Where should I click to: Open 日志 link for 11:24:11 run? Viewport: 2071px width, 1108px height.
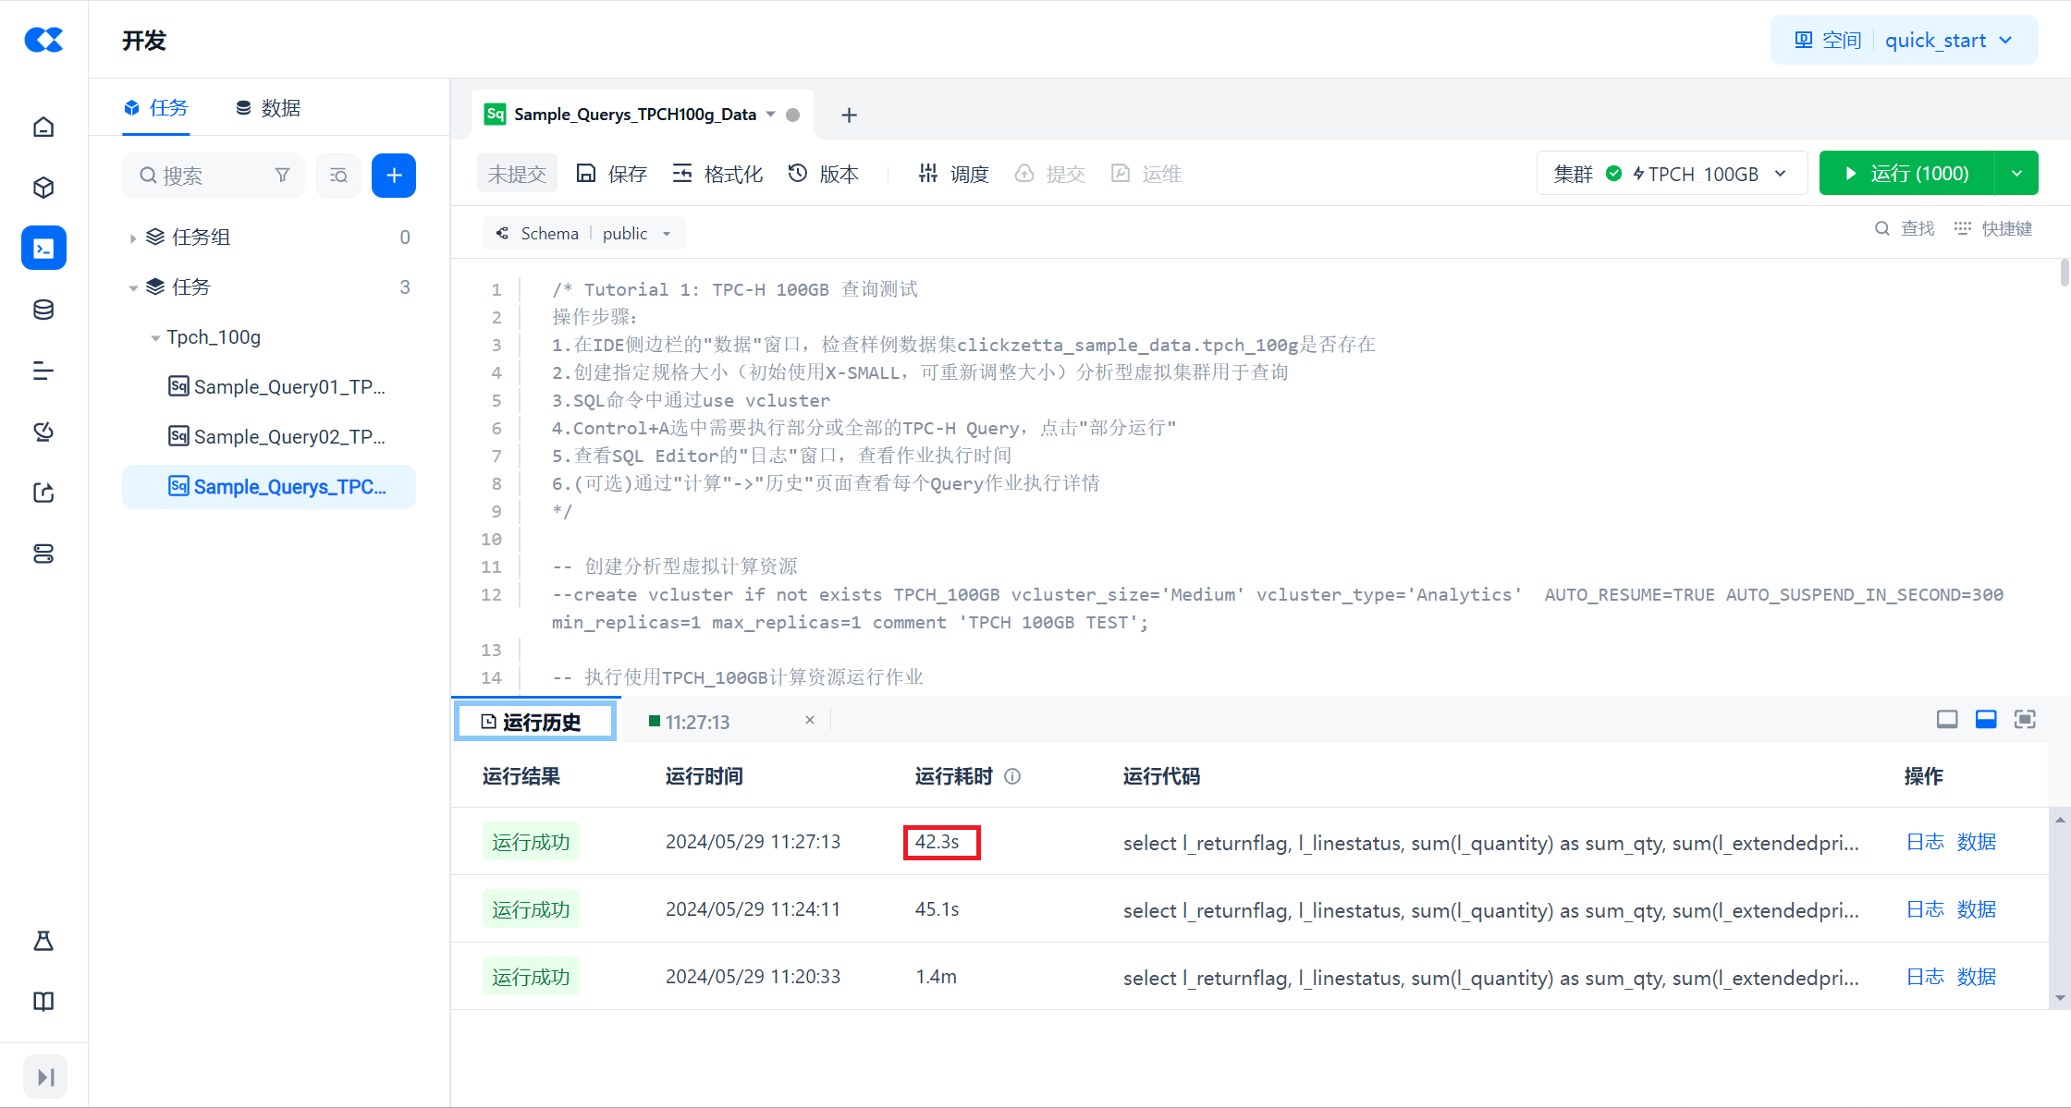(x=1925, y=909)
